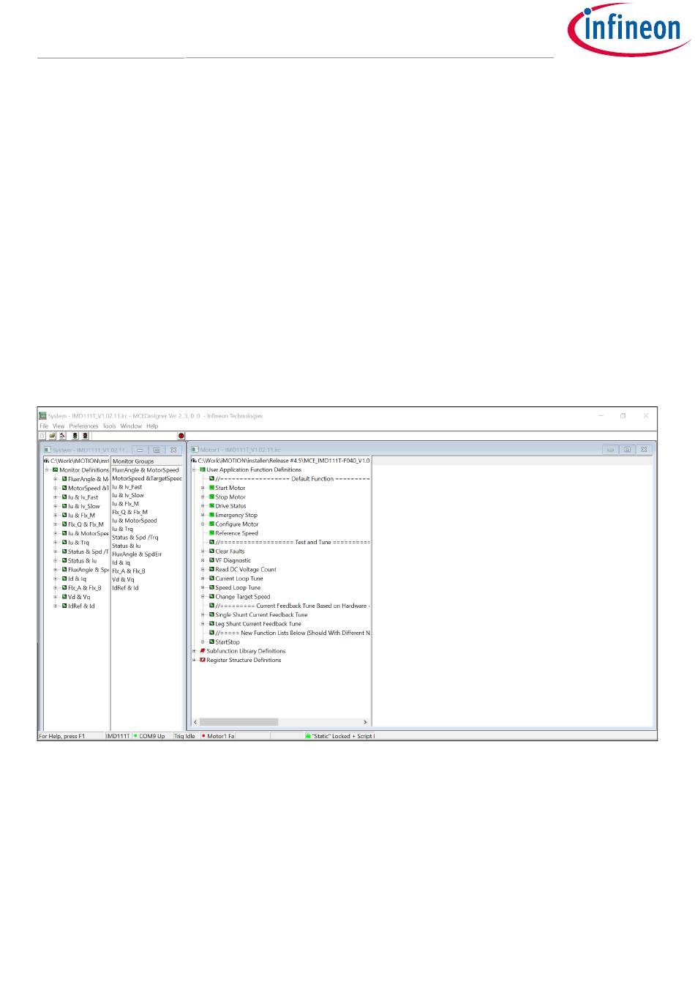Click the red round stop icon in toolbar
The height and width of the screenshot is (996, 695).
coord(181,436)
